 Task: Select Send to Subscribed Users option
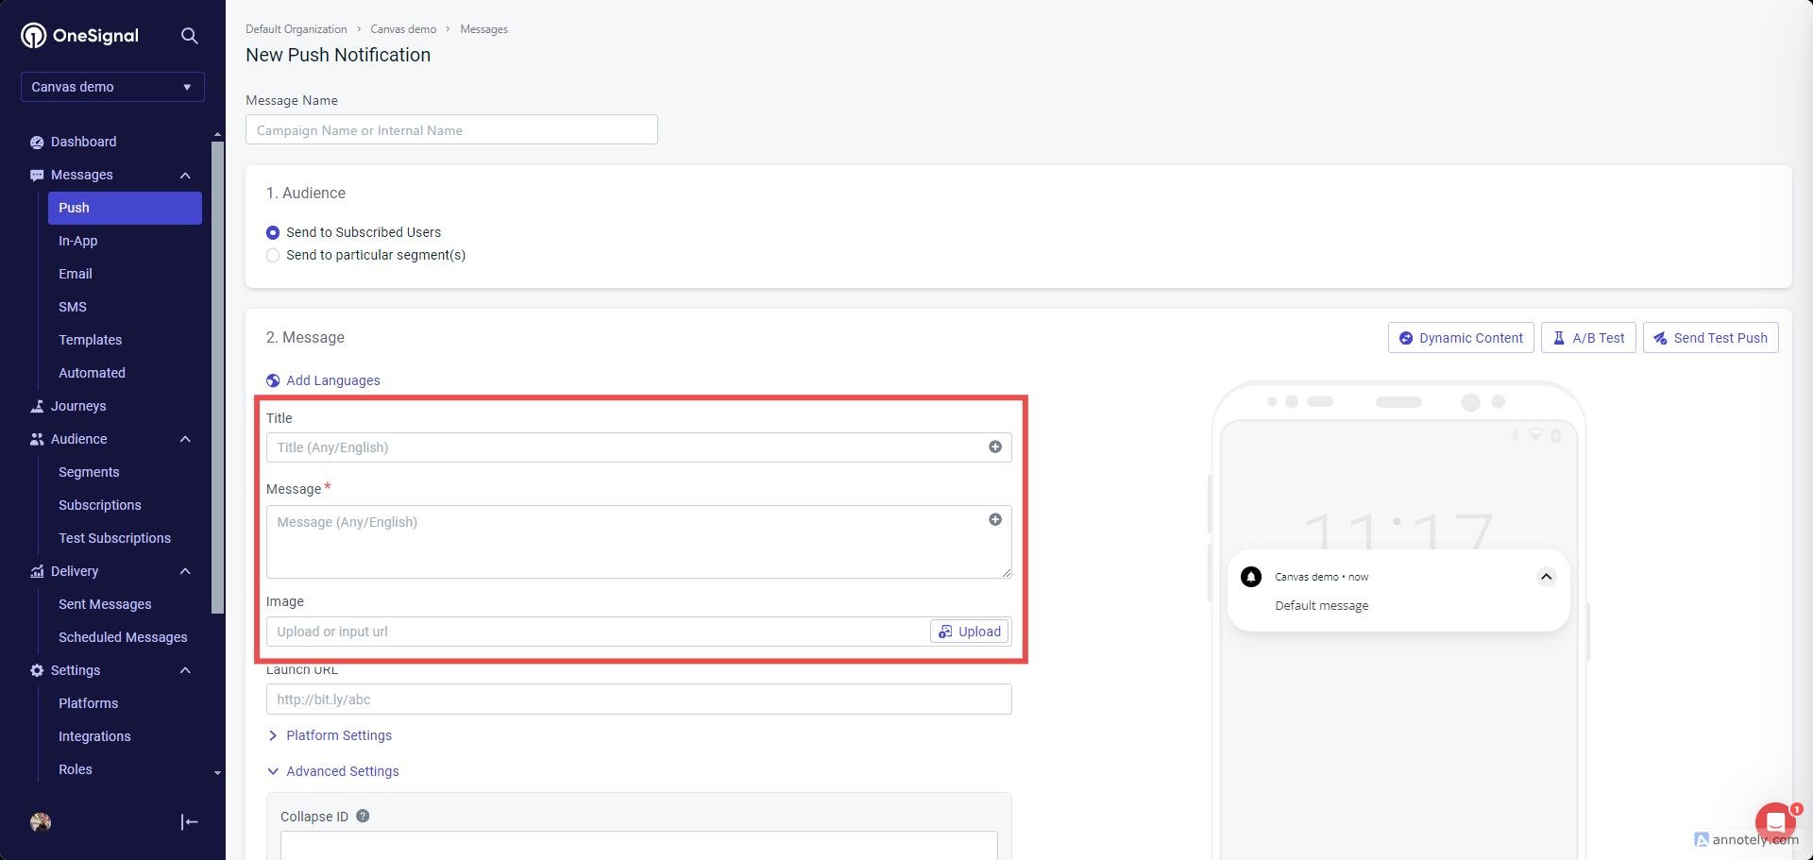coord(273,232)
